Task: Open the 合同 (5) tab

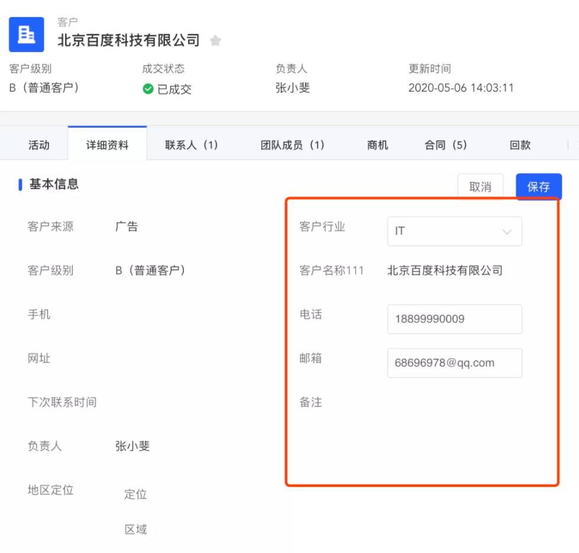Action: click(x=446, y=145)
